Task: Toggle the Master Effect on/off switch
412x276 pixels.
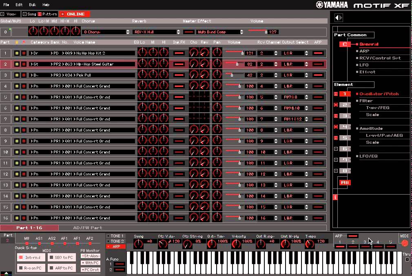Action: pos(188,32)
